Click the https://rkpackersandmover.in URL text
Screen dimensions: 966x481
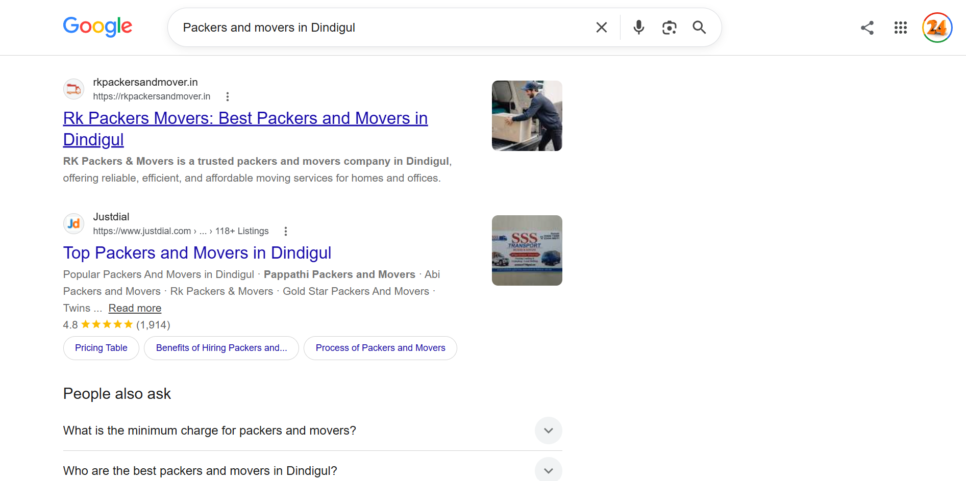(152, 96)
